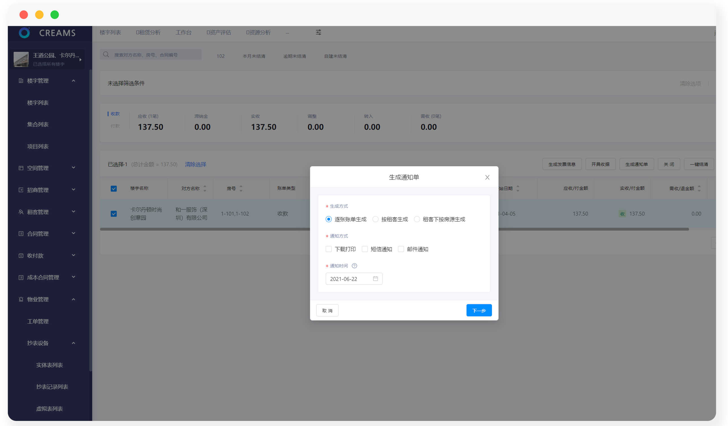
Task: Close the 生成通知单 dialog with X
Action: pyautogui.click(x=487, y=177)
